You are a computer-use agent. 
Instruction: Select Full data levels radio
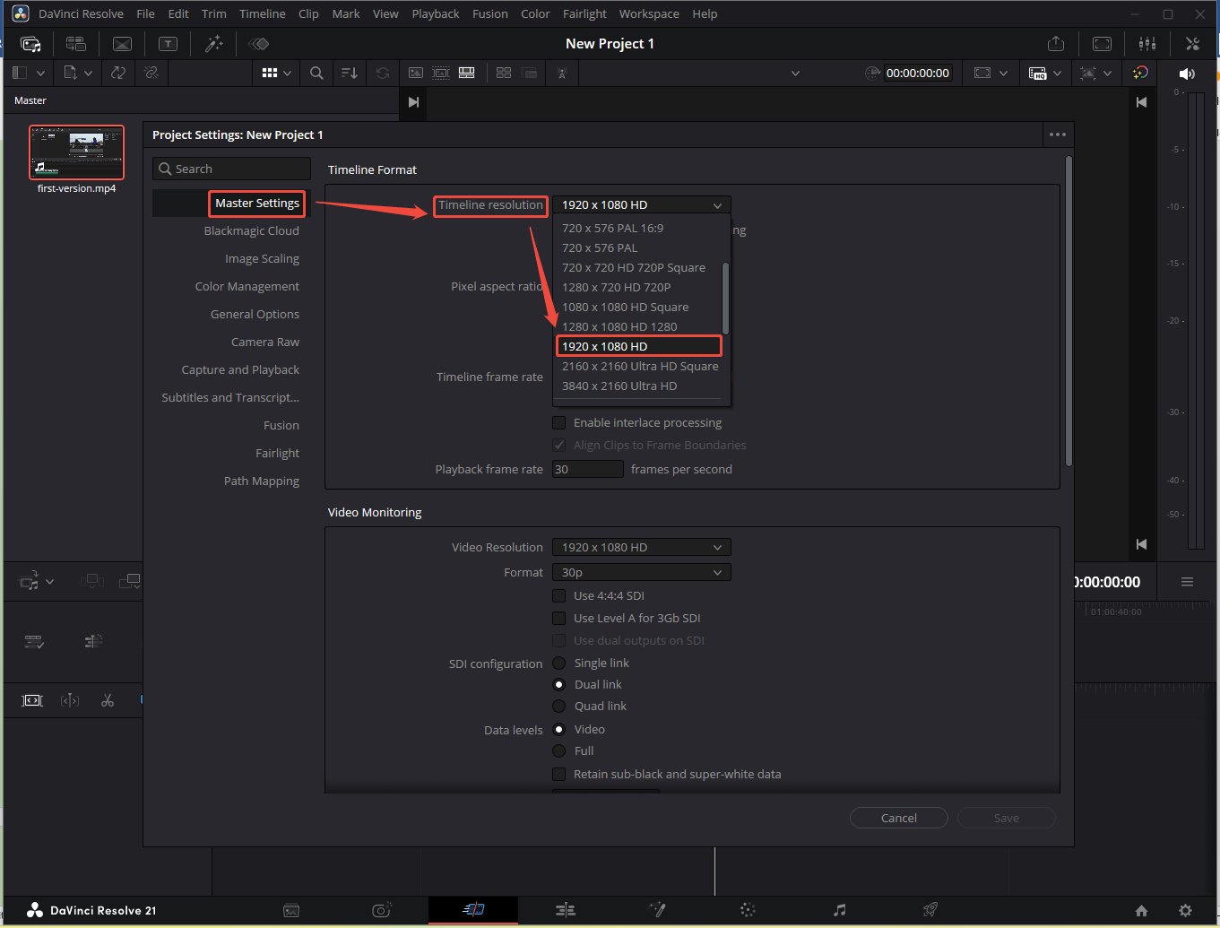coord(559,751)
